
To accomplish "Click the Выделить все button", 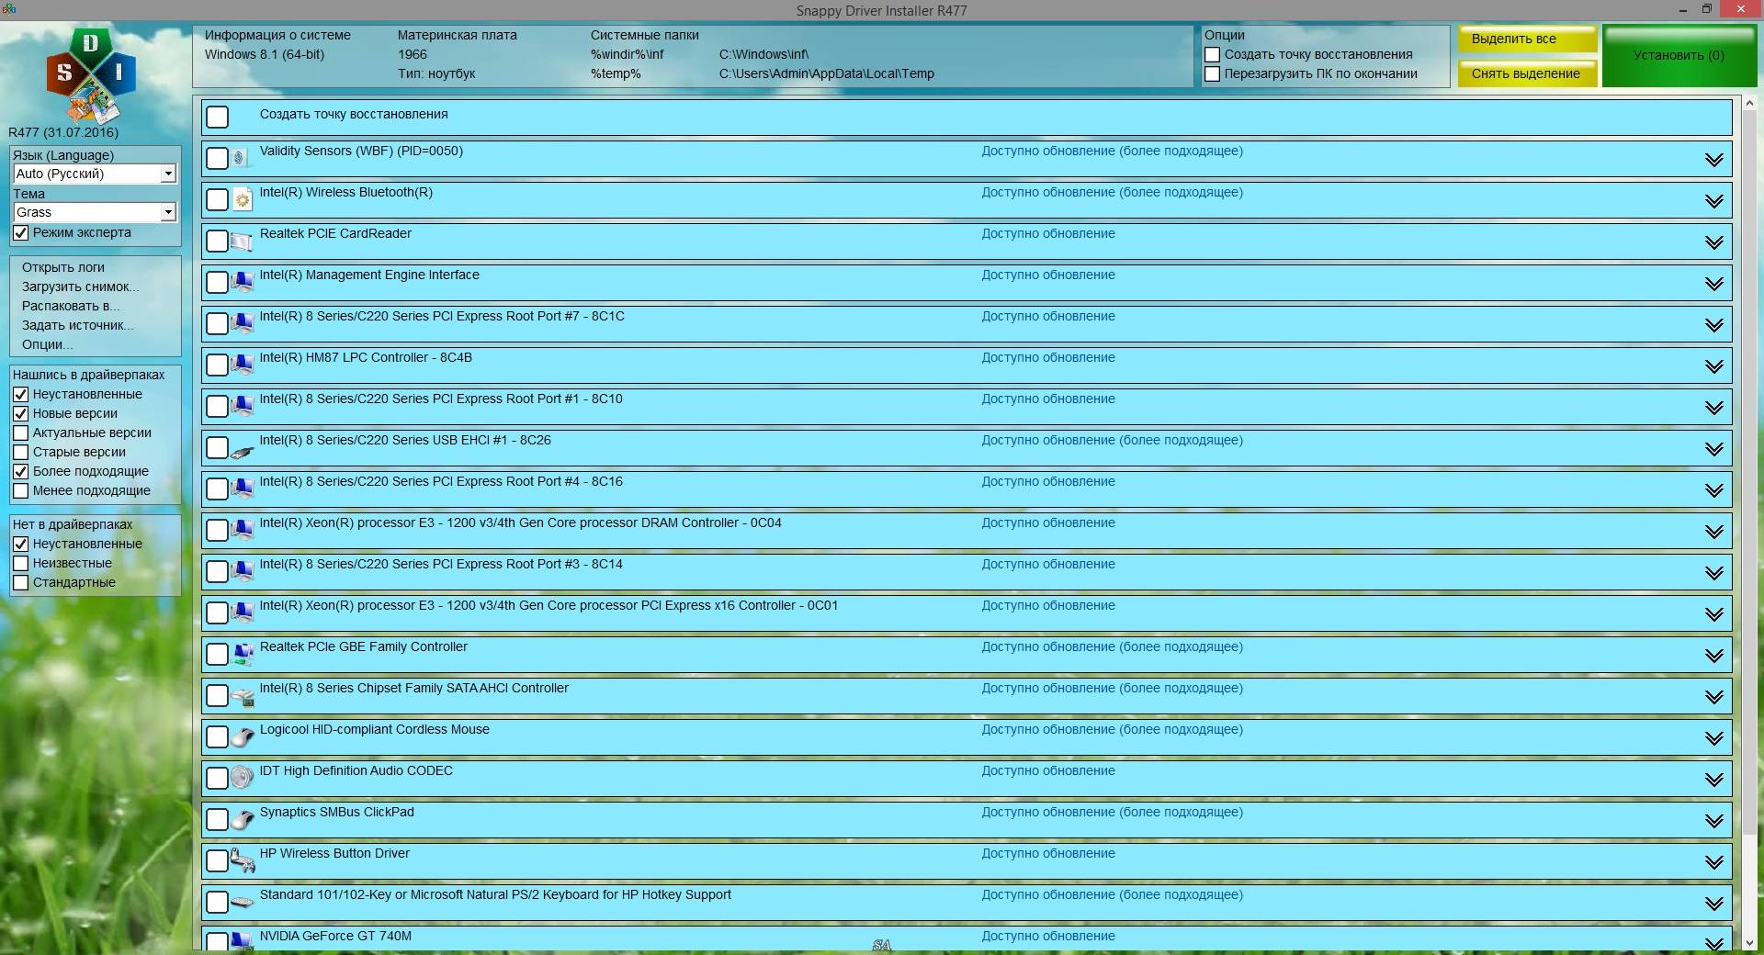I will tap(1527, 39).
